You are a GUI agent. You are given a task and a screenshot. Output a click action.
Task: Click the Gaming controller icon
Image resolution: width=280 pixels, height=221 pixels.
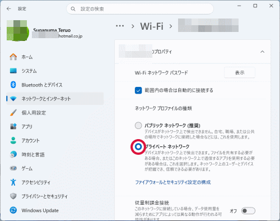[x=13, y=168]
